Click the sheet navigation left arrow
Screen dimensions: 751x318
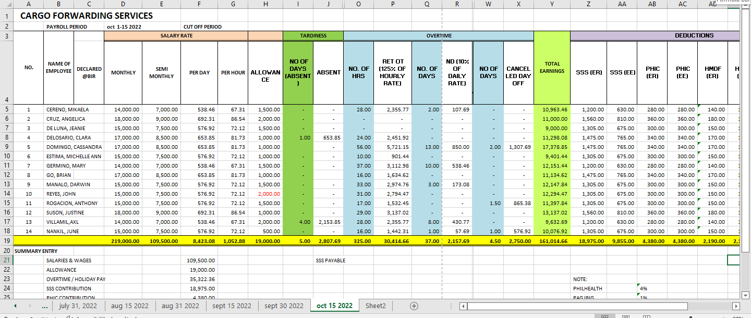click(x=14, y=306)
